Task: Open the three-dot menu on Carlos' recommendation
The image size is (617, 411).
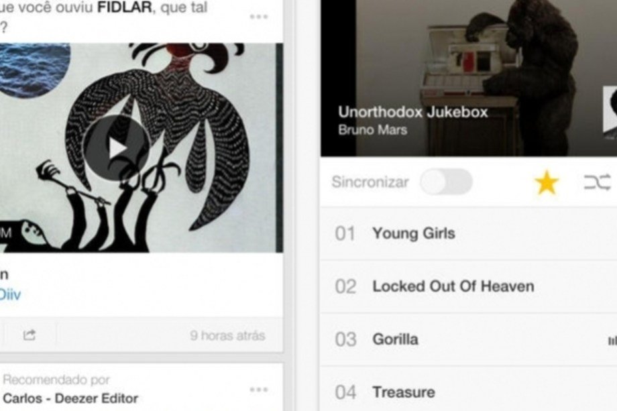Action: (x=258, y=390)
